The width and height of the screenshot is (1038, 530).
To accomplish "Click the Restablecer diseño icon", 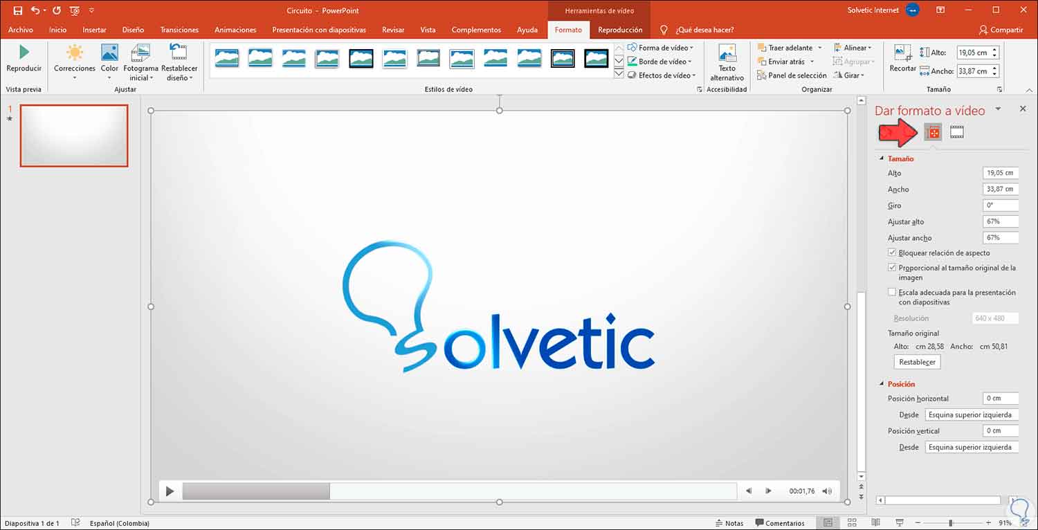I will point(179,53).
